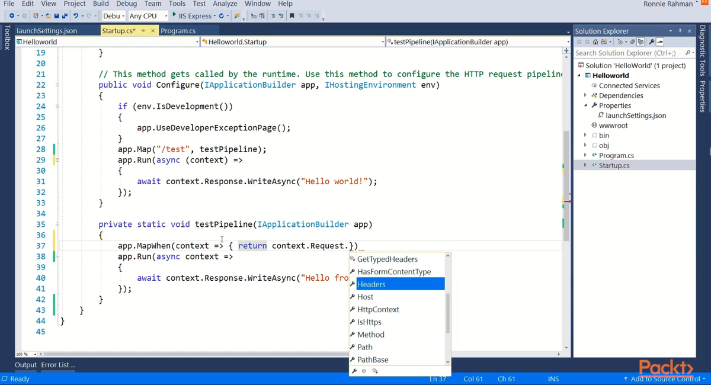Open the File menu
711x385 pixels.
[x=9, y=4]
